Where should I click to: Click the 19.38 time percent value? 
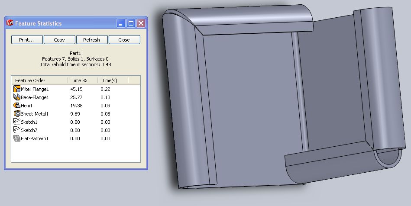click(x=76, y=106)
